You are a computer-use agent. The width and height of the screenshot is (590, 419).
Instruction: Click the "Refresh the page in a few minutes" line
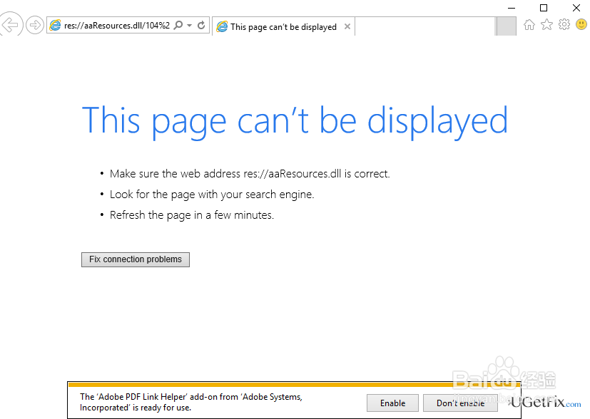click(192, 215)
